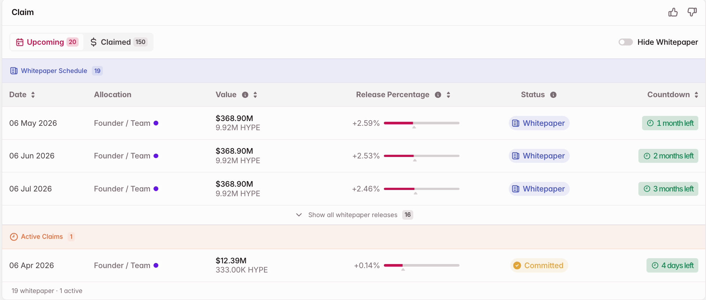Viewport: 706px width, 300px height.
Task: Click the Whitepaper Schedule document icon
Action: [x=14, y=71]
